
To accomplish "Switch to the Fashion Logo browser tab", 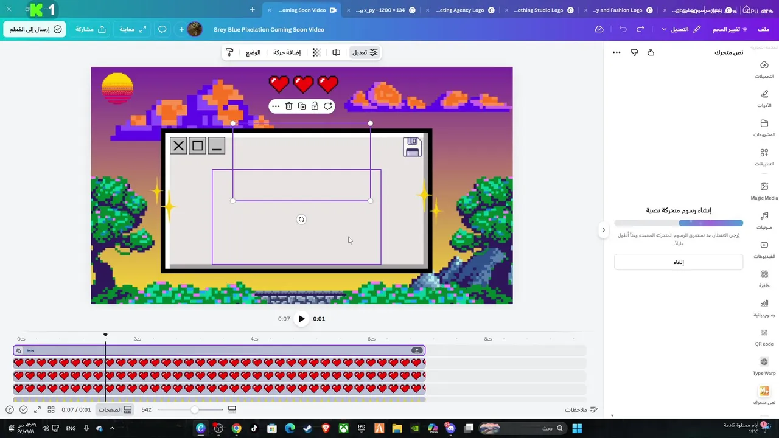I will [618, 10].
